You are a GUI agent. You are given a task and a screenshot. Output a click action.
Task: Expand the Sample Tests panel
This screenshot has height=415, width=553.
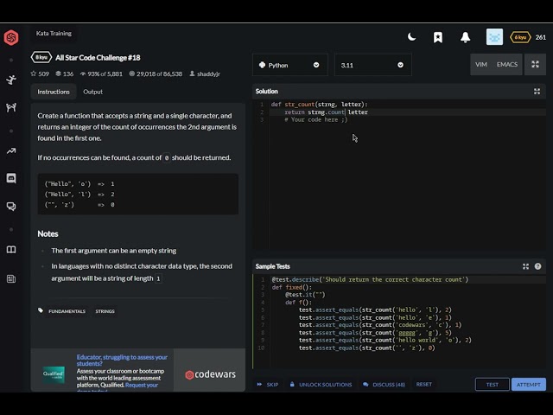pos(525,266)
